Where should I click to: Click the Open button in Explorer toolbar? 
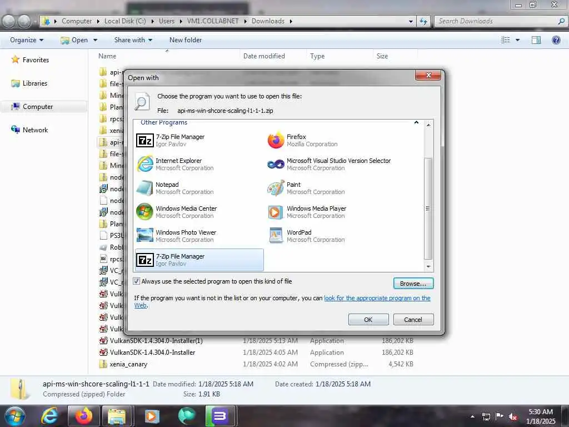click(74, 40)
